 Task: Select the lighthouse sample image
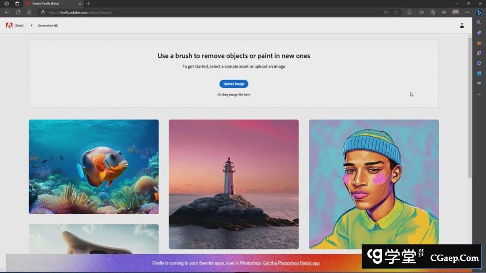[234, 184]
